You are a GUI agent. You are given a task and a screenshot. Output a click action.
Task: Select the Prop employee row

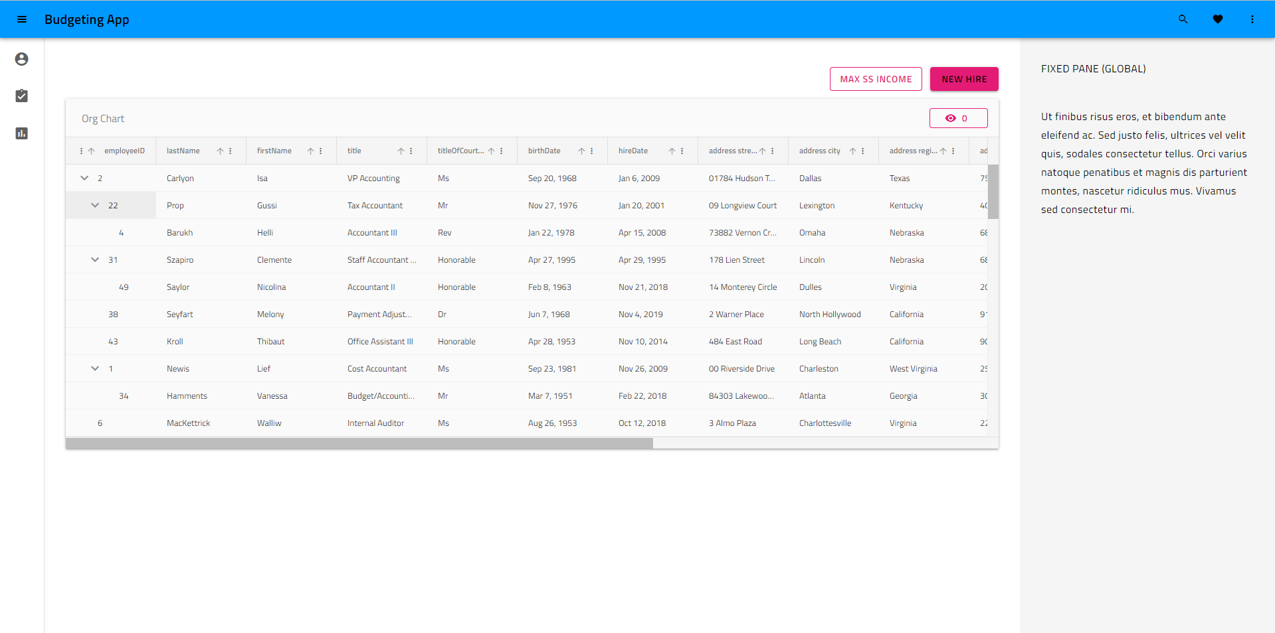(x=175, y=205)
